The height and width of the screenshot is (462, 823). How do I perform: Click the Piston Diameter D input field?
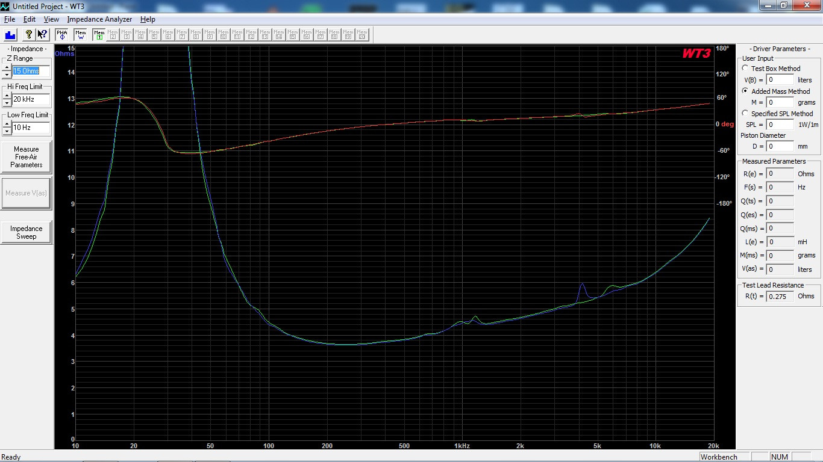(x=780, y=146)
